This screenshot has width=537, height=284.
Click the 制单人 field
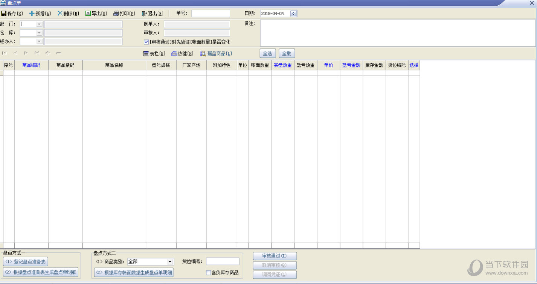tap(197, 24)
